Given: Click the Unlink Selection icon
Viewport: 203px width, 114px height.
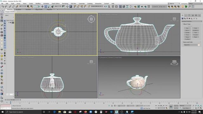Looking at the screenshot, I should (x=13, y=6).
